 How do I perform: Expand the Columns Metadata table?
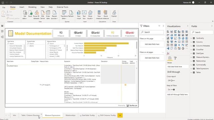191,46
